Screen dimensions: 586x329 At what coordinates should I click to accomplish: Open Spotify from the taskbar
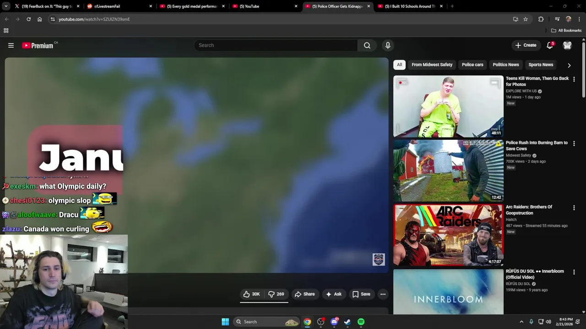pos(361,322)
